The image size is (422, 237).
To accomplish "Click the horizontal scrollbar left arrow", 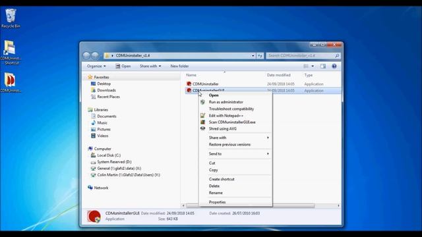I will point(183,205).
